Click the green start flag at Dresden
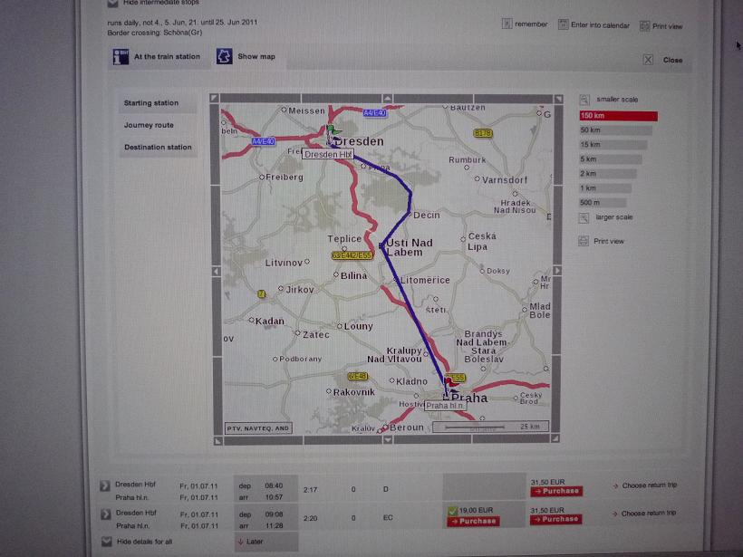743x557 pixels. tap(333, 131)
